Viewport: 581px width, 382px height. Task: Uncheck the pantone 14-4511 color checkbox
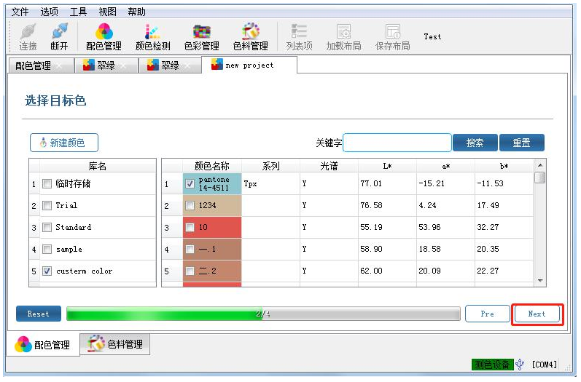tap(190, 184)
